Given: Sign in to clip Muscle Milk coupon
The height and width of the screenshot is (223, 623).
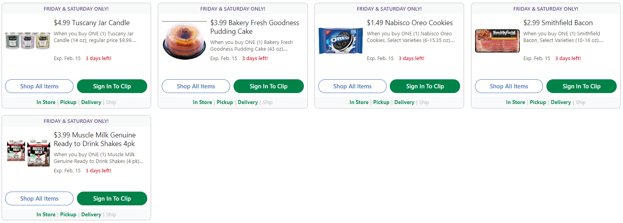Looking at the screenshot, I should pyautogui.click(x=112, y=199).
